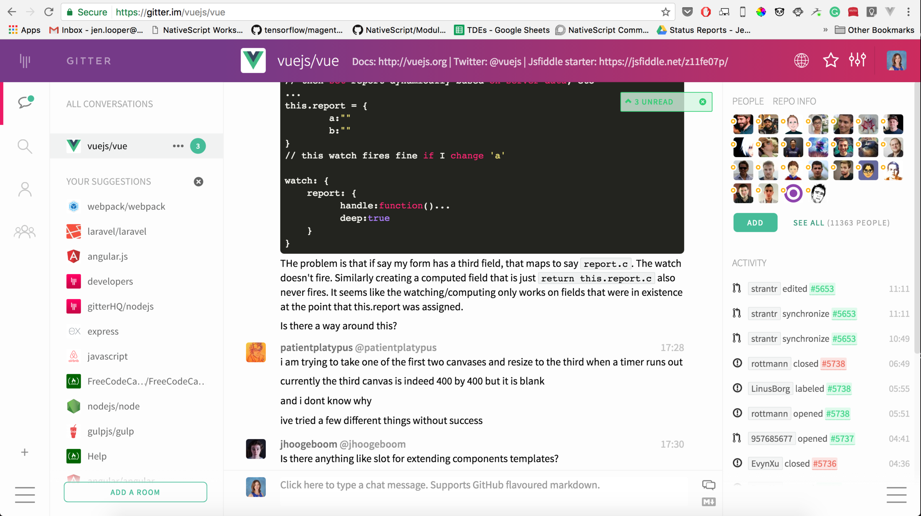
Task: Toggle the markdown M↓ compose mode icon
Action: pyautogui.click(x=708, y=501)
